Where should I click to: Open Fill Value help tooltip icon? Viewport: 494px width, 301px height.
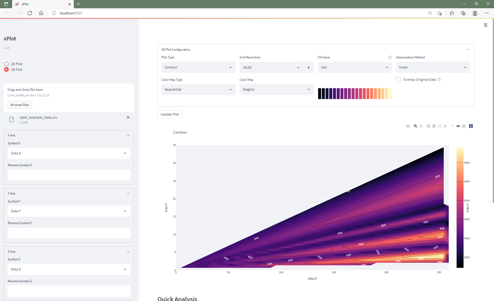390,57
